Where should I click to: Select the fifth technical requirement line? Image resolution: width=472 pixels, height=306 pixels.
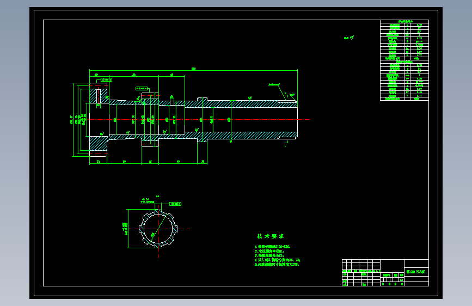(x=277, y=265)
